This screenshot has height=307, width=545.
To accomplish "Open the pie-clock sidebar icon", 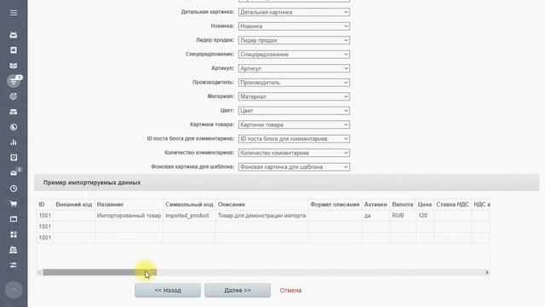I will click(14, 127).
